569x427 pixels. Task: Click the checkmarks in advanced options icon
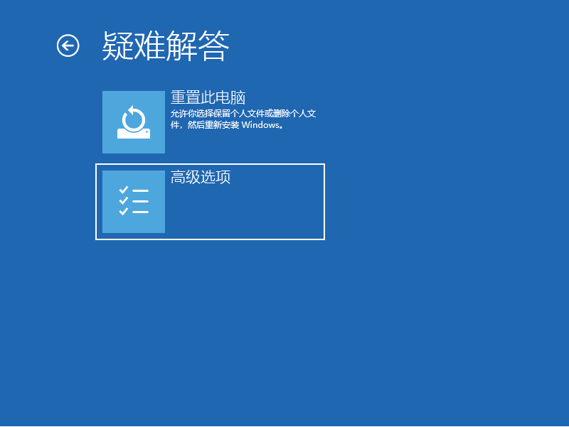[x=123, y=201]
